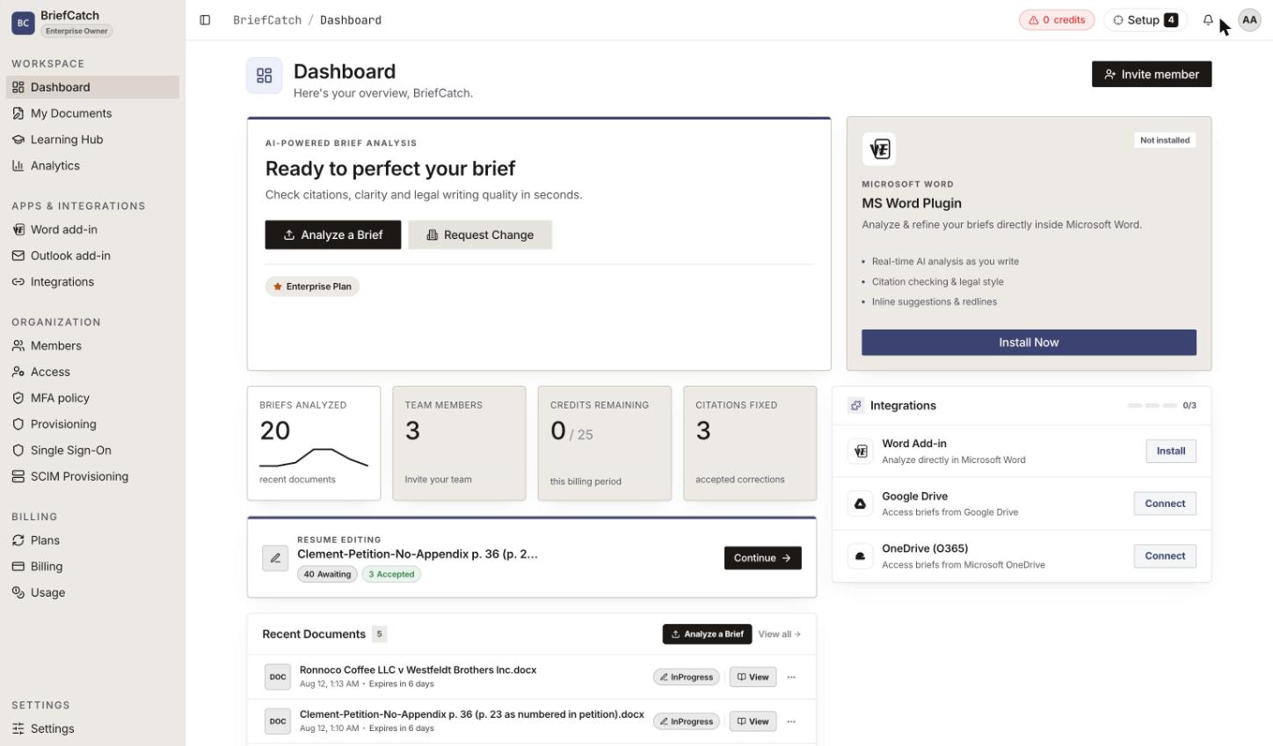Open the Citations Fixed stat card
1273x746 pixels.
(750, 444)
